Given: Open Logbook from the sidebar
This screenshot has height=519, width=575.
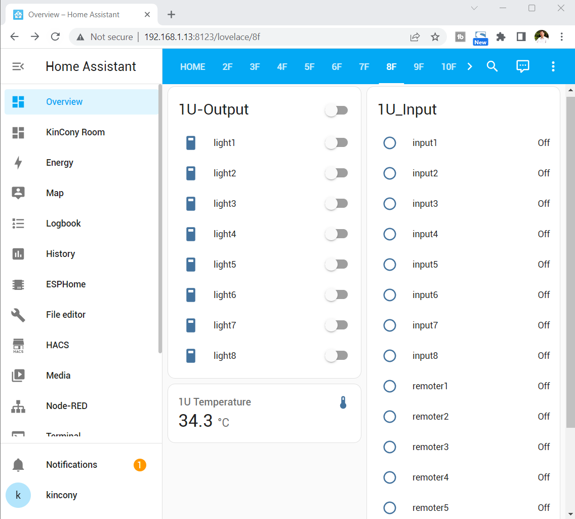Looking at the screenshot, I should [63, 224].
